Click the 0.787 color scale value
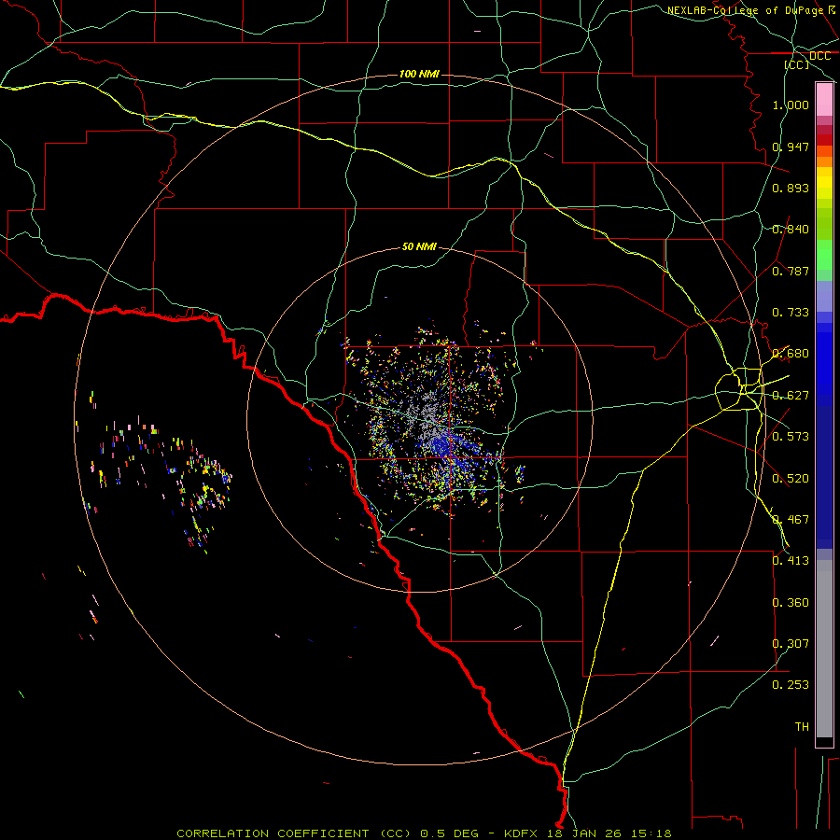Screen dimensions: 840x840 (x=791, y=271)
